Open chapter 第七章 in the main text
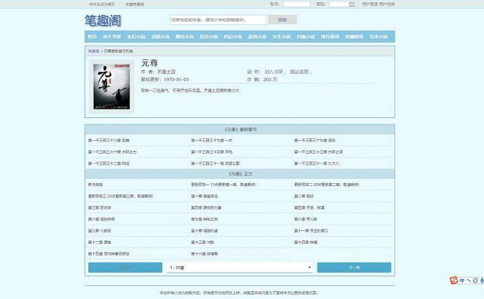484x299 pixels. coord(204,220)
